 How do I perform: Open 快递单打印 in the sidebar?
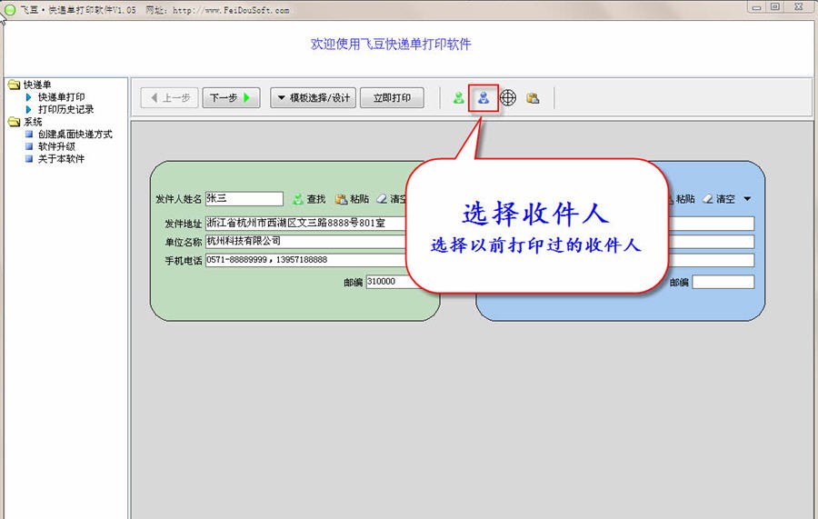coord(61,97)
